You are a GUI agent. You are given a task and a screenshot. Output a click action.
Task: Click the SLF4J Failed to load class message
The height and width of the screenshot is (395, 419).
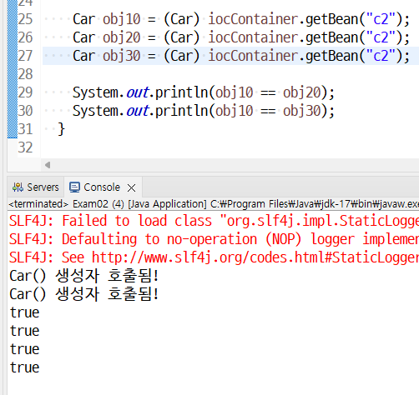[214, 221]
